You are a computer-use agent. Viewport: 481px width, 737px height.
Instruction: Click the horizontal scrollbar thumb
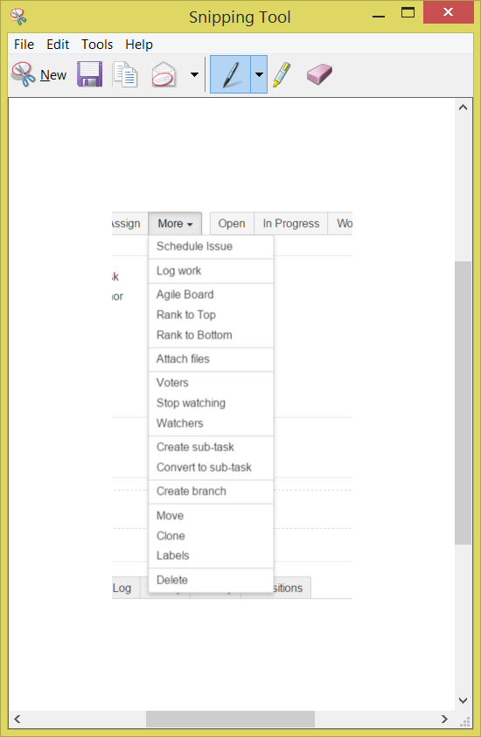click(x=230, y=719)
